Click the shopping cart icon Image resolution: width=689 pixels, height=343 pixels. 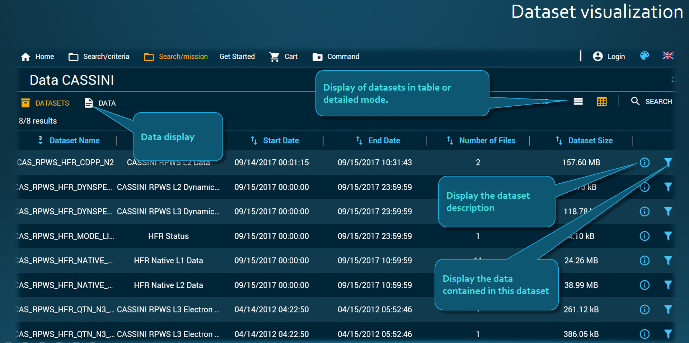pyautogui.click(x=275, y=57)
